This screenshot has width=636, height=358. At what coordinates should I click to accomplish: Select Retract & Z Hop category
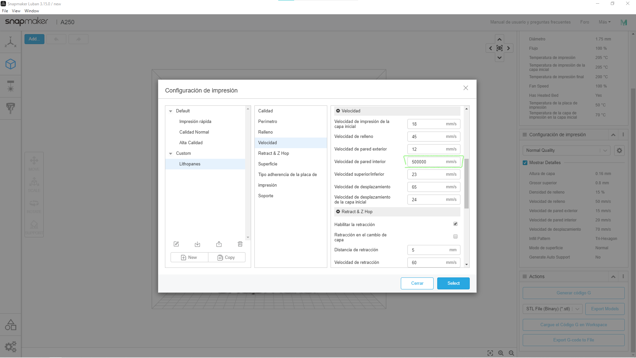tap(274, 153)
